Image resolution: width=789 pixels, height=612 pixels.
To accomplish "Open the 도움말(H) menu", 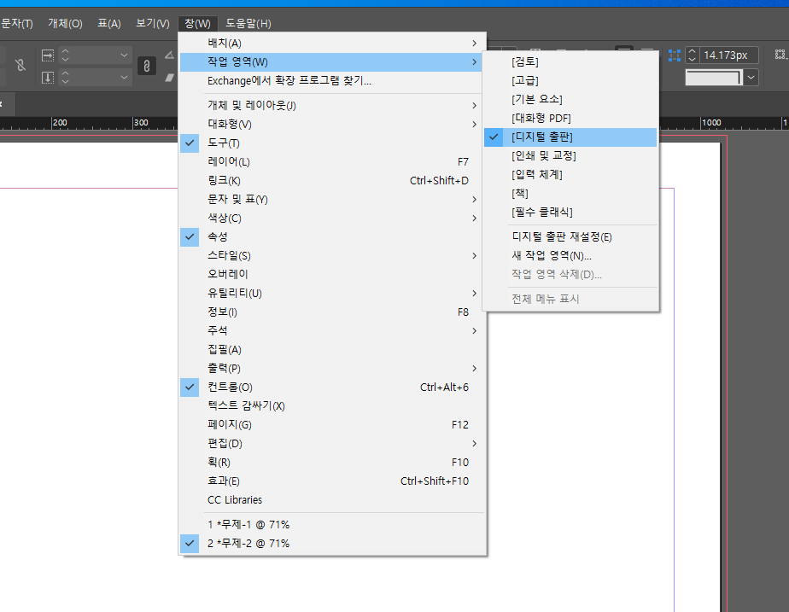I will pos(248,24).
